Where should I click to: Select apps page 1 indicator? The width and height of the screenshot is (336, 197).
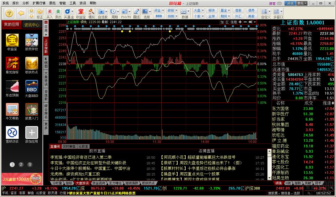(x=12, y=164)
